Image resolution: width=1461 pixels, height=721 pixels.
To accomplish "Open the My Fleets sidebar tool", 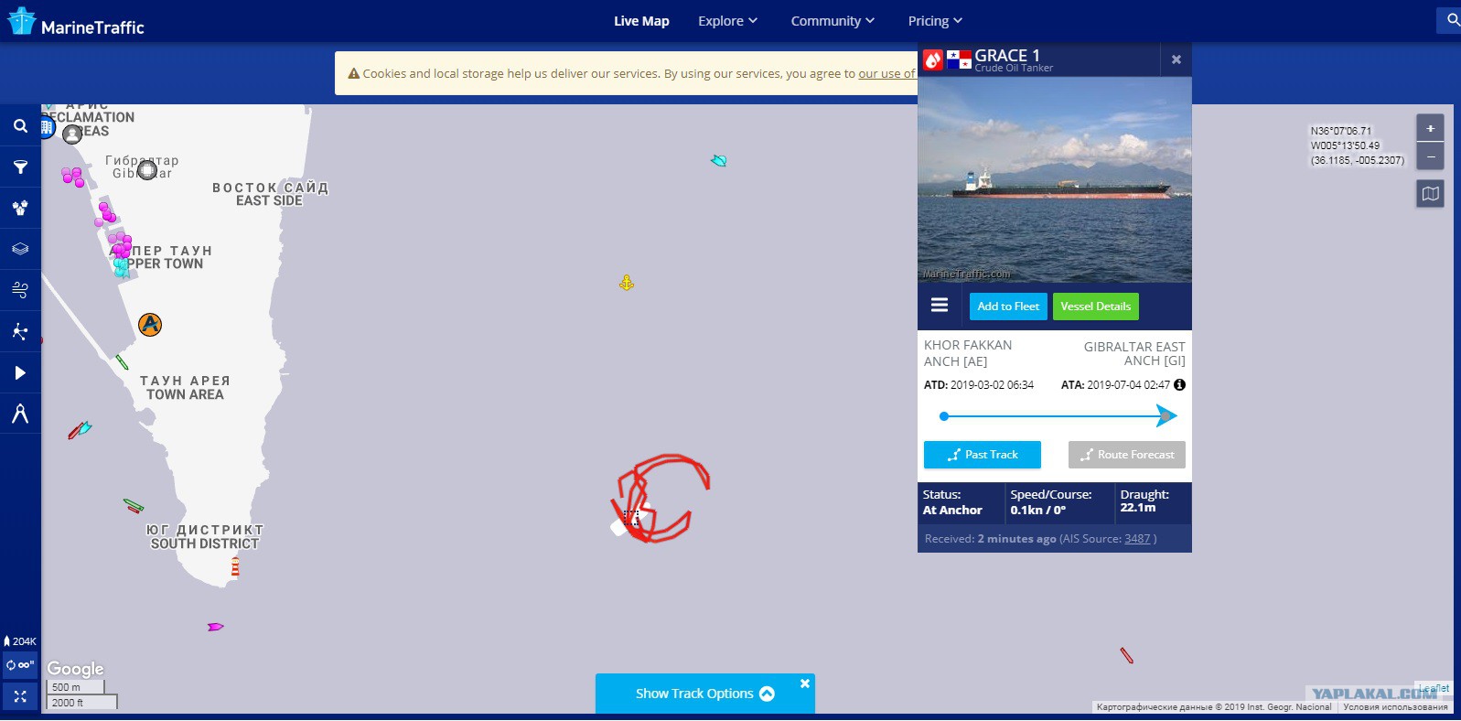I will [x=20, y=208].
